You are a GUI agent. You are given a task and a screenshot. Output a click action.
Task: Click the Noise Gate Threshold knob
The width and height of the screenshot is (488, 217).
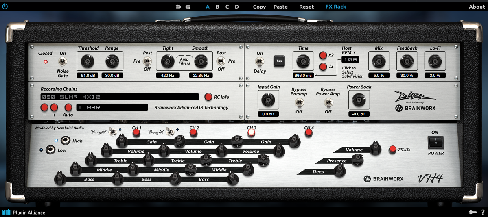pyautogui.click(x=88, y=61)
